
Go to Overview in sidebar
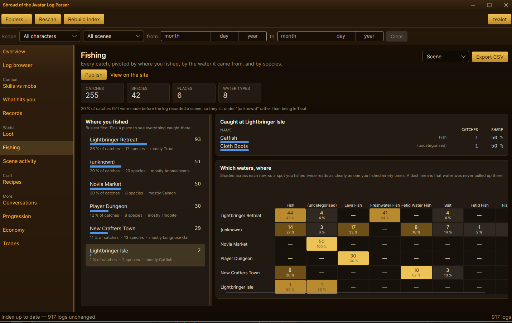pyautogui.click(x=37, y=52)
